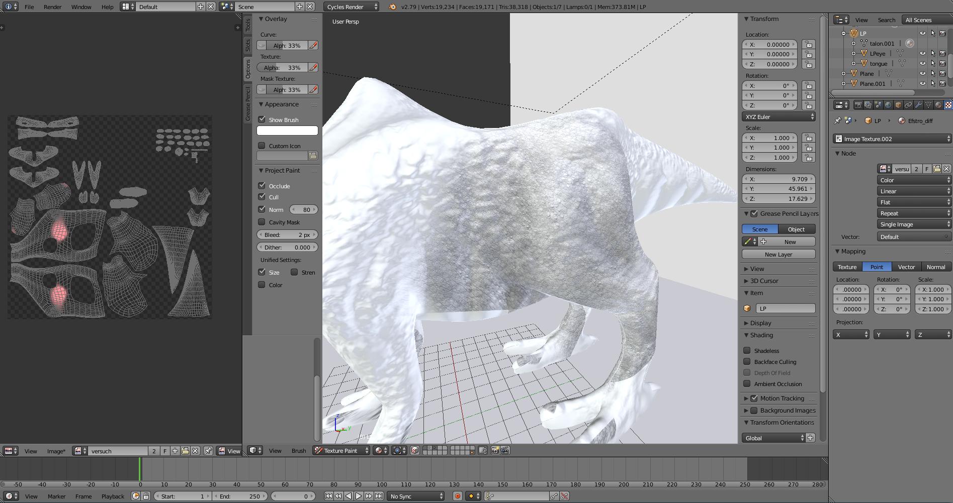Play animation in reverse in timeline

click(349, 496)
